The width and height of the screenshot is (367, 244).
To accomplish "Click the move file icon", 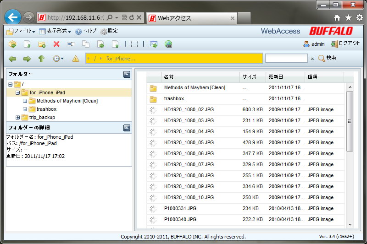I will (100, 44).
